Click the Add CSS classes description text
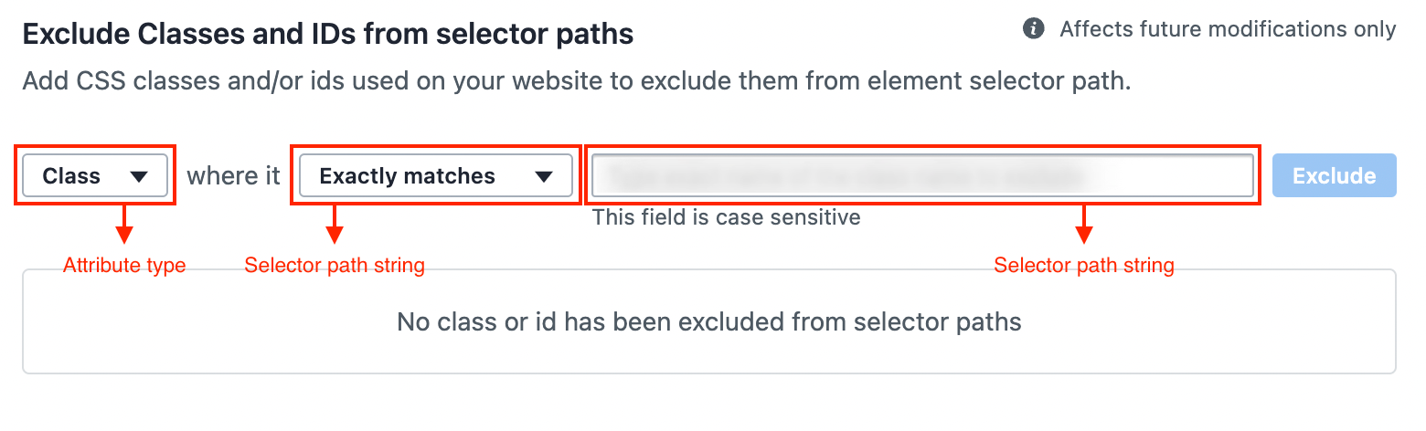Screen dimensions: 1426x431 pyautogui.click(x=577, y=80)
